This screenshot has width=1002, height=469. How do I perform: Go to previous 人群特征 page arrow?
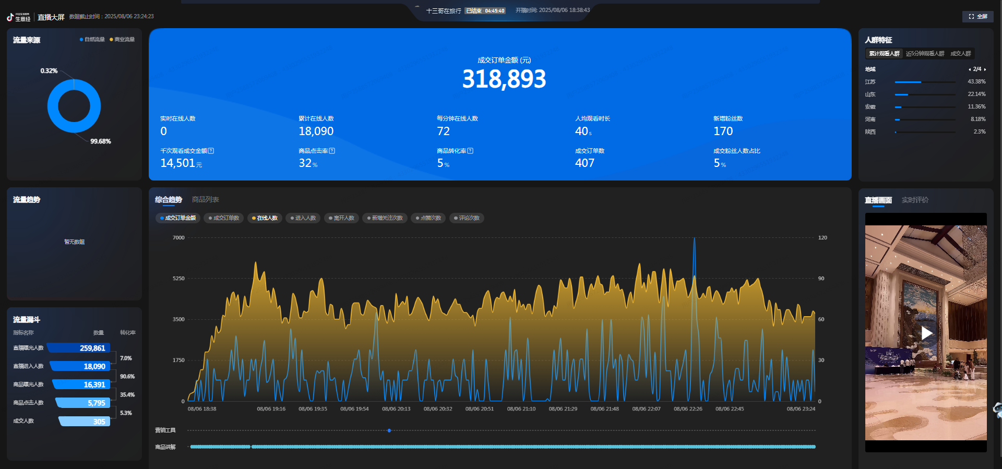970,69
